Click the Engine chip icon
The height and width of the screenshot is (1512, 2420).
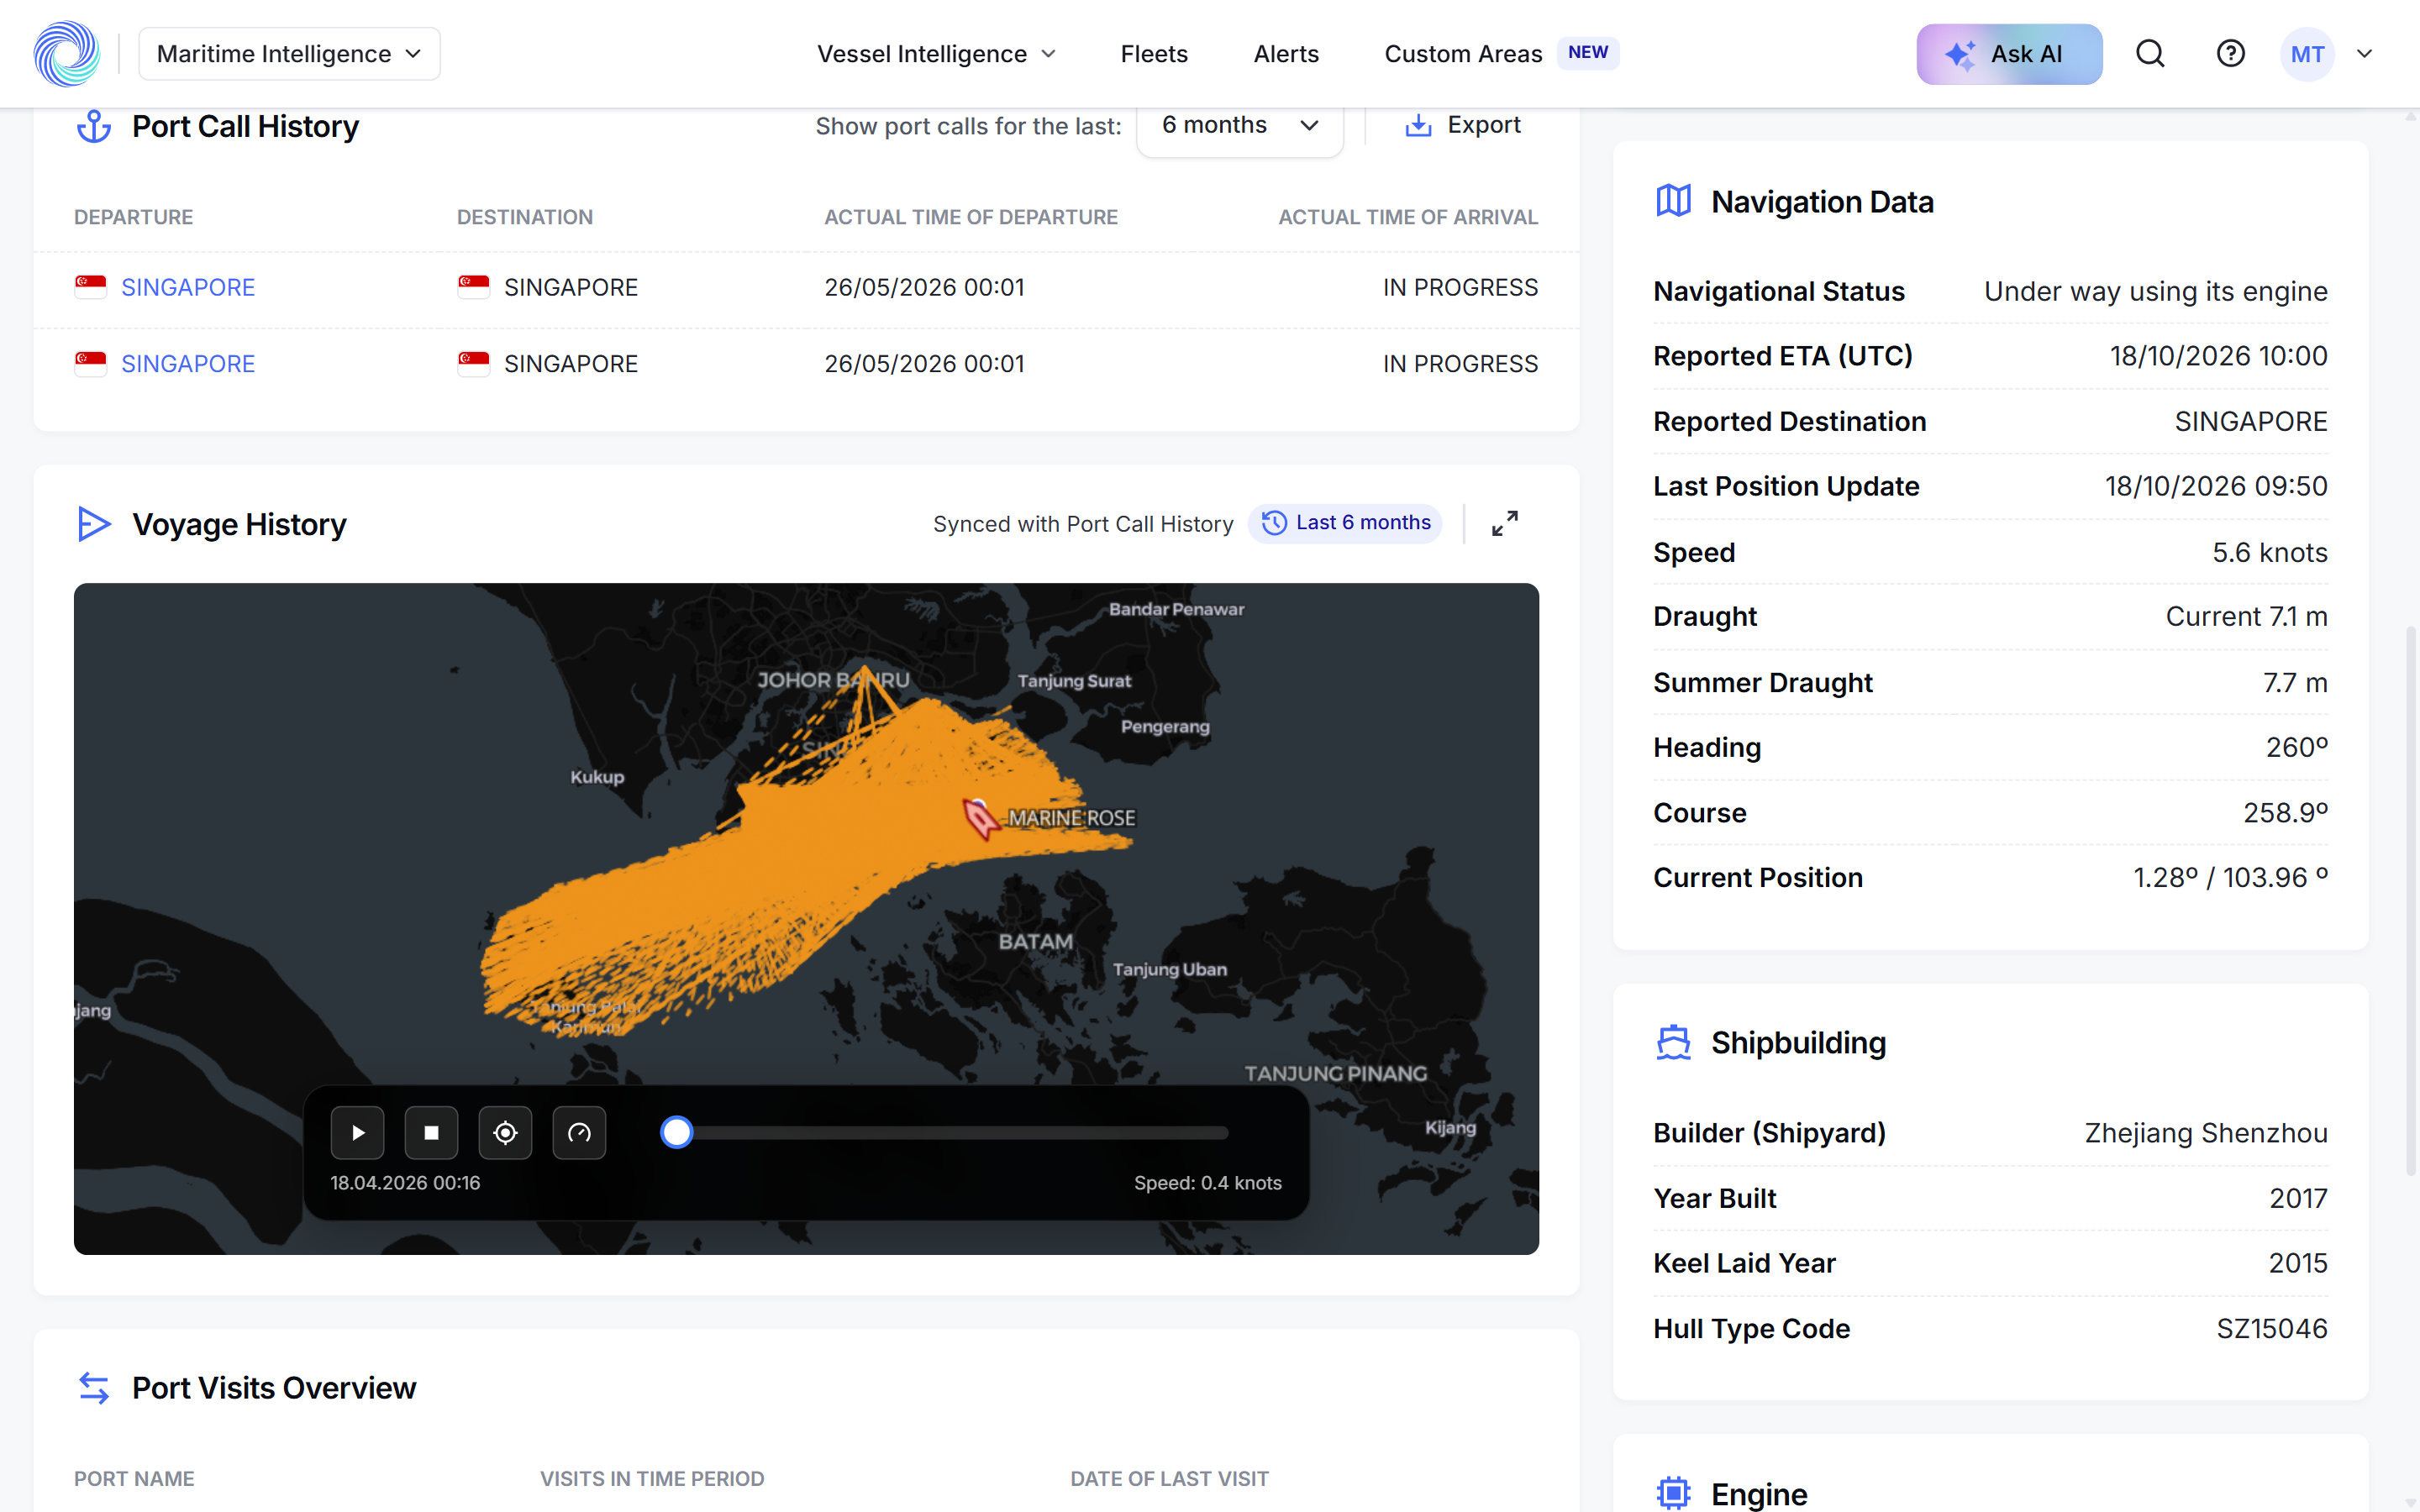click(x=1673, y=1493)
